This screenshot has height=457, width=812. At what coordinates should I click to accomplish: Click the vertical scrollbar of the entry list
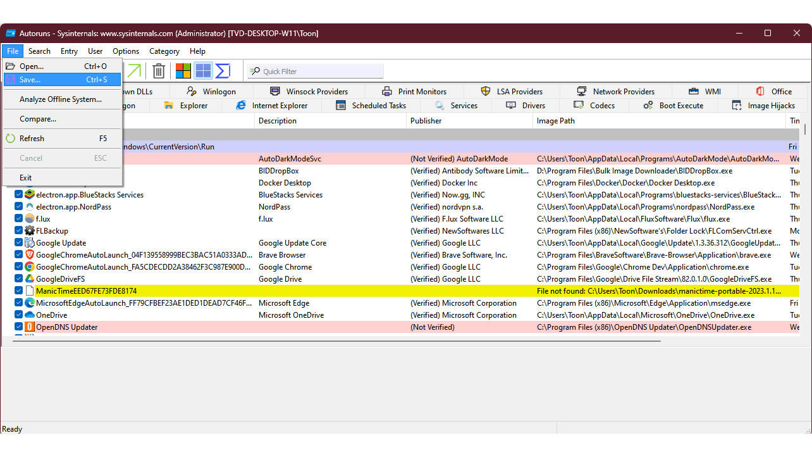click(x=805, y=129)
